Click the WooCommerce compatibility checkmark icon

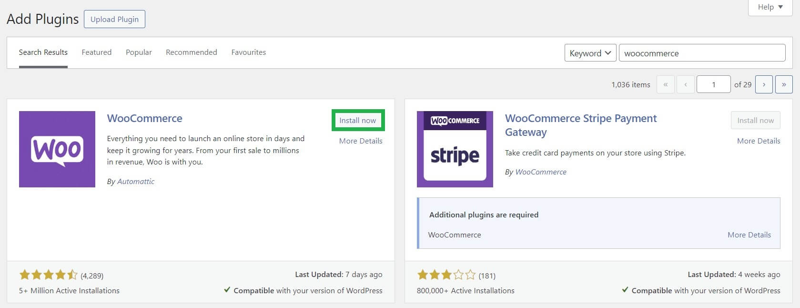pos(227,290)
